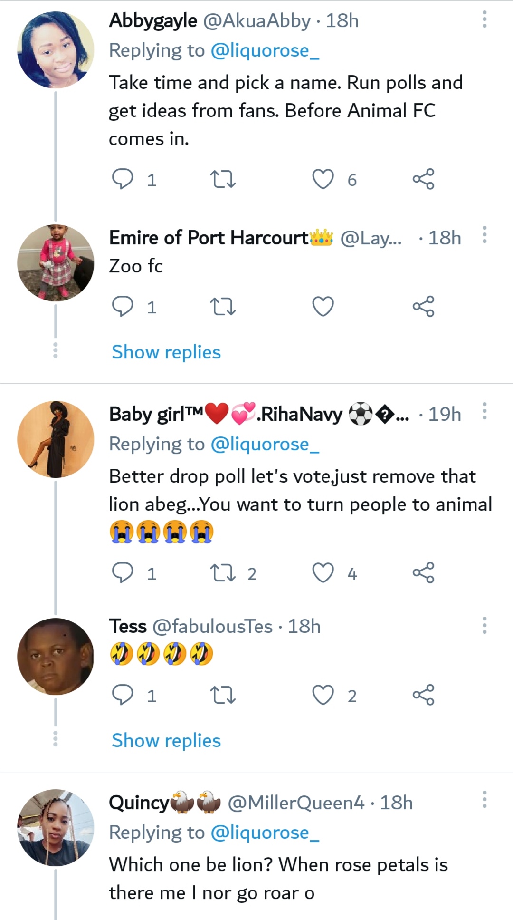The width and height of the screenshot is (513, 920).
Task: Open Quincy's profile picture
Action: click(56, 828)
